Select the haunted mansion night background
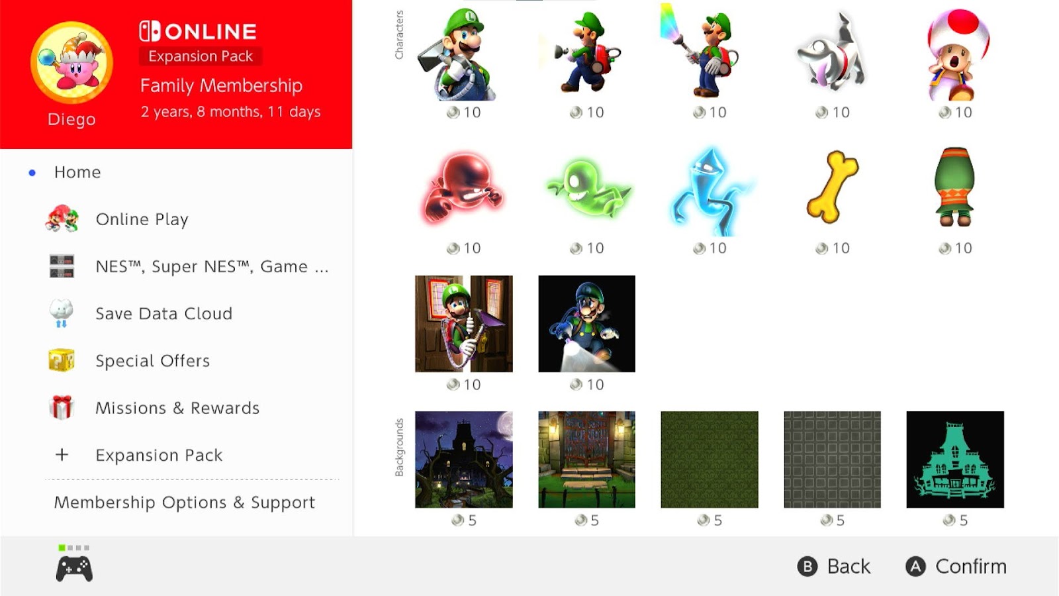This screenshot has width=1059, height=596. [x=464, y=460]
